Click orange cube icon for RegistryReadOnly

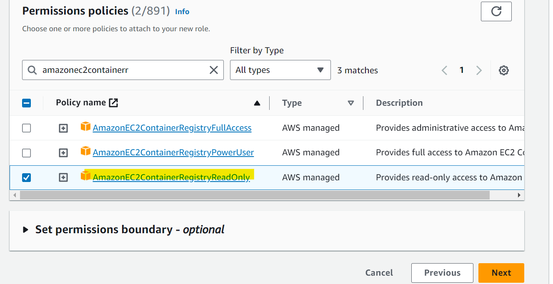pyautogui.click(x=85, y=176)
